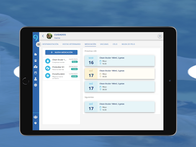The image size is (196, 147).
Task: Open the Mié 17 08:30 dose card
Action: click(x=119, y=87)
